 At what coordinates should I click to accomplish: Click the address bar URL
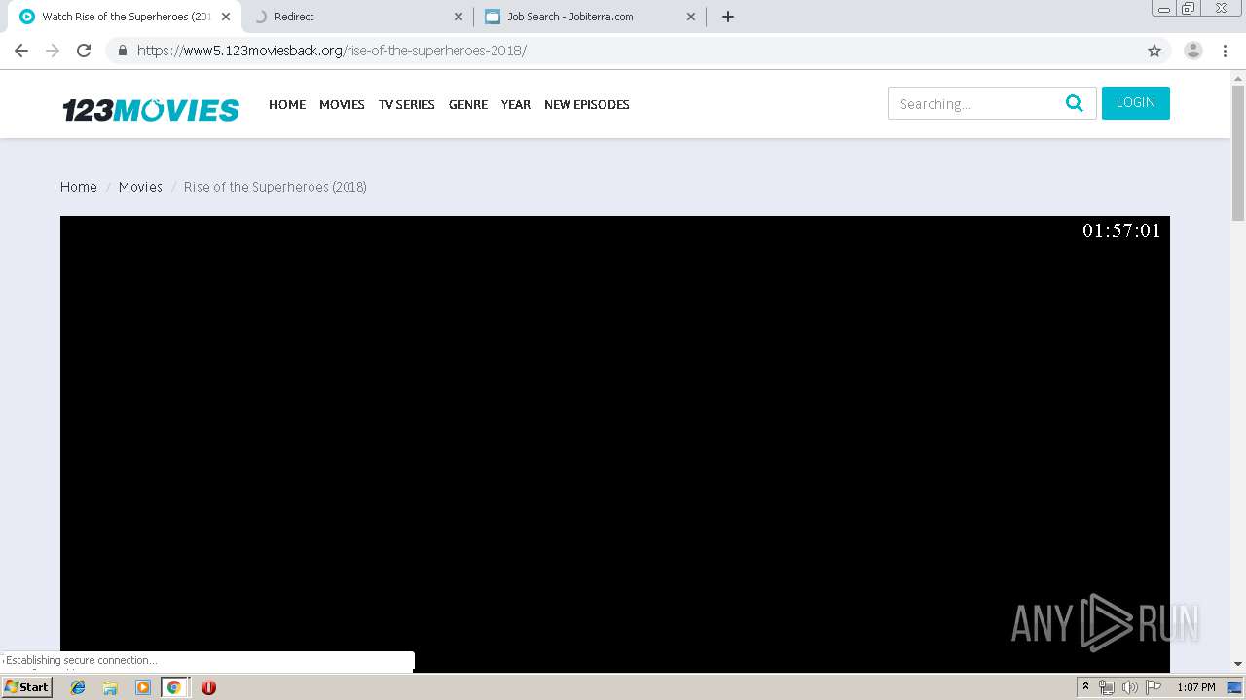[x=332, y=51]
